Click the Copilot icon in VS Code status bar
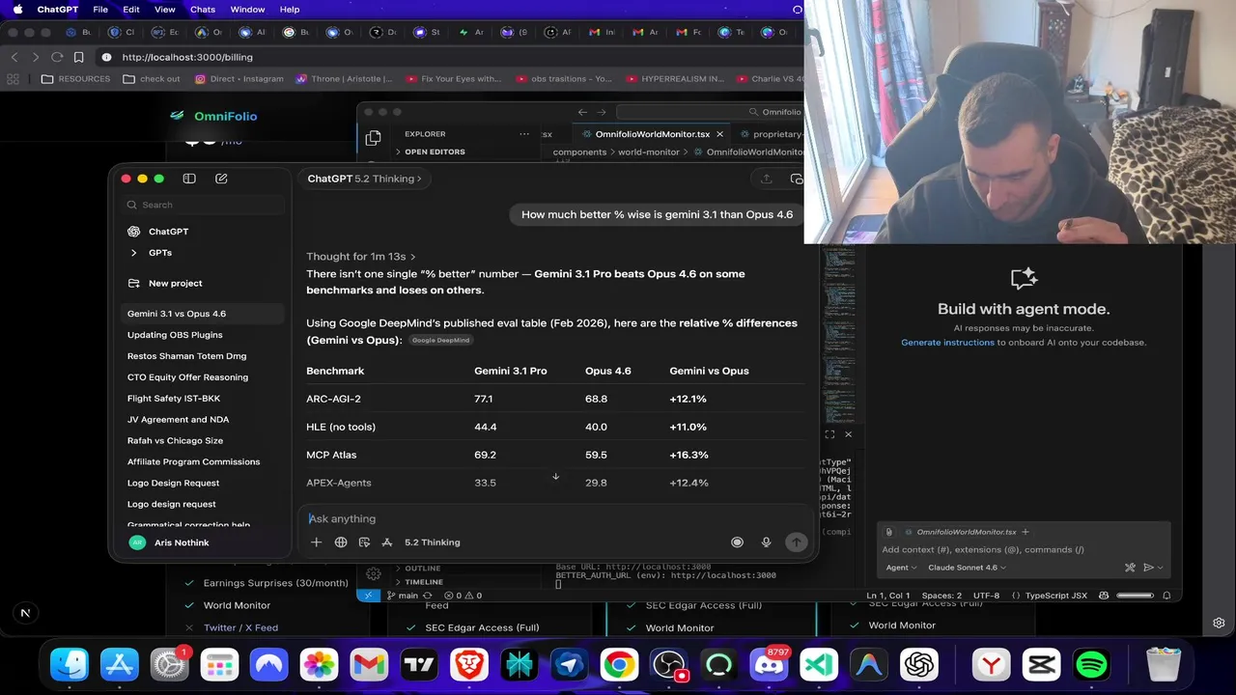 coord(1103,596)
